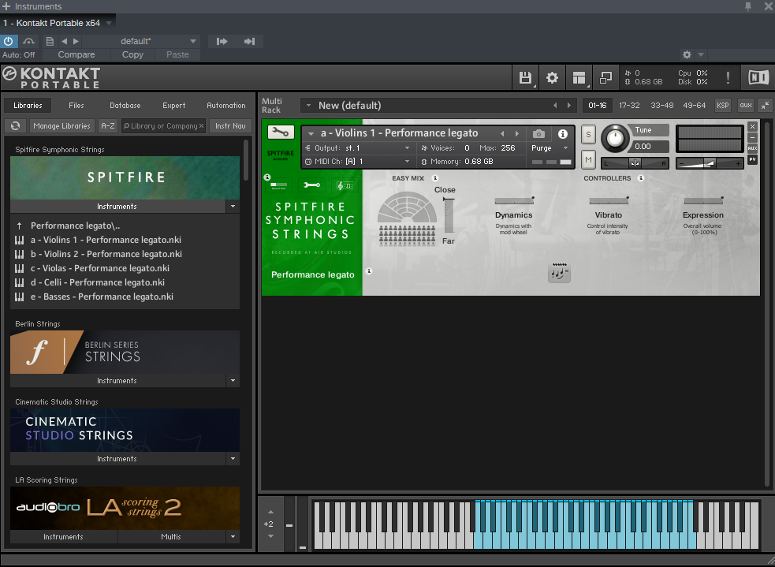Refresh the libraries list
The height and width of the screenshot is (567, 775).
tap(15, 126)
